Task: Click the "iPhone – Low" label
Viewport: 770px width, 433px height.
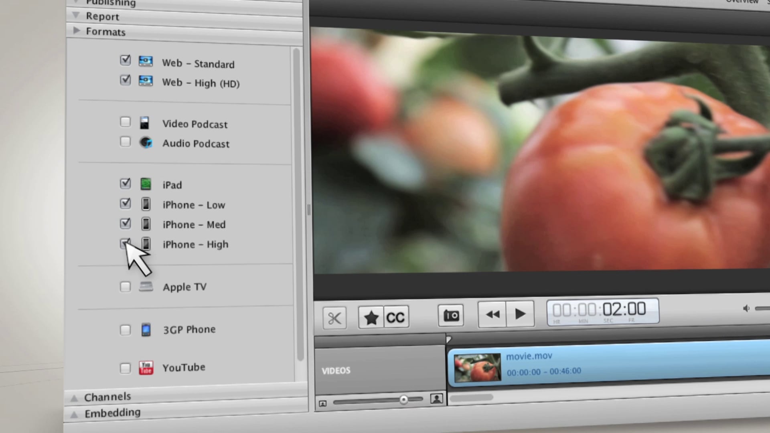Action: tap(194, 205)
